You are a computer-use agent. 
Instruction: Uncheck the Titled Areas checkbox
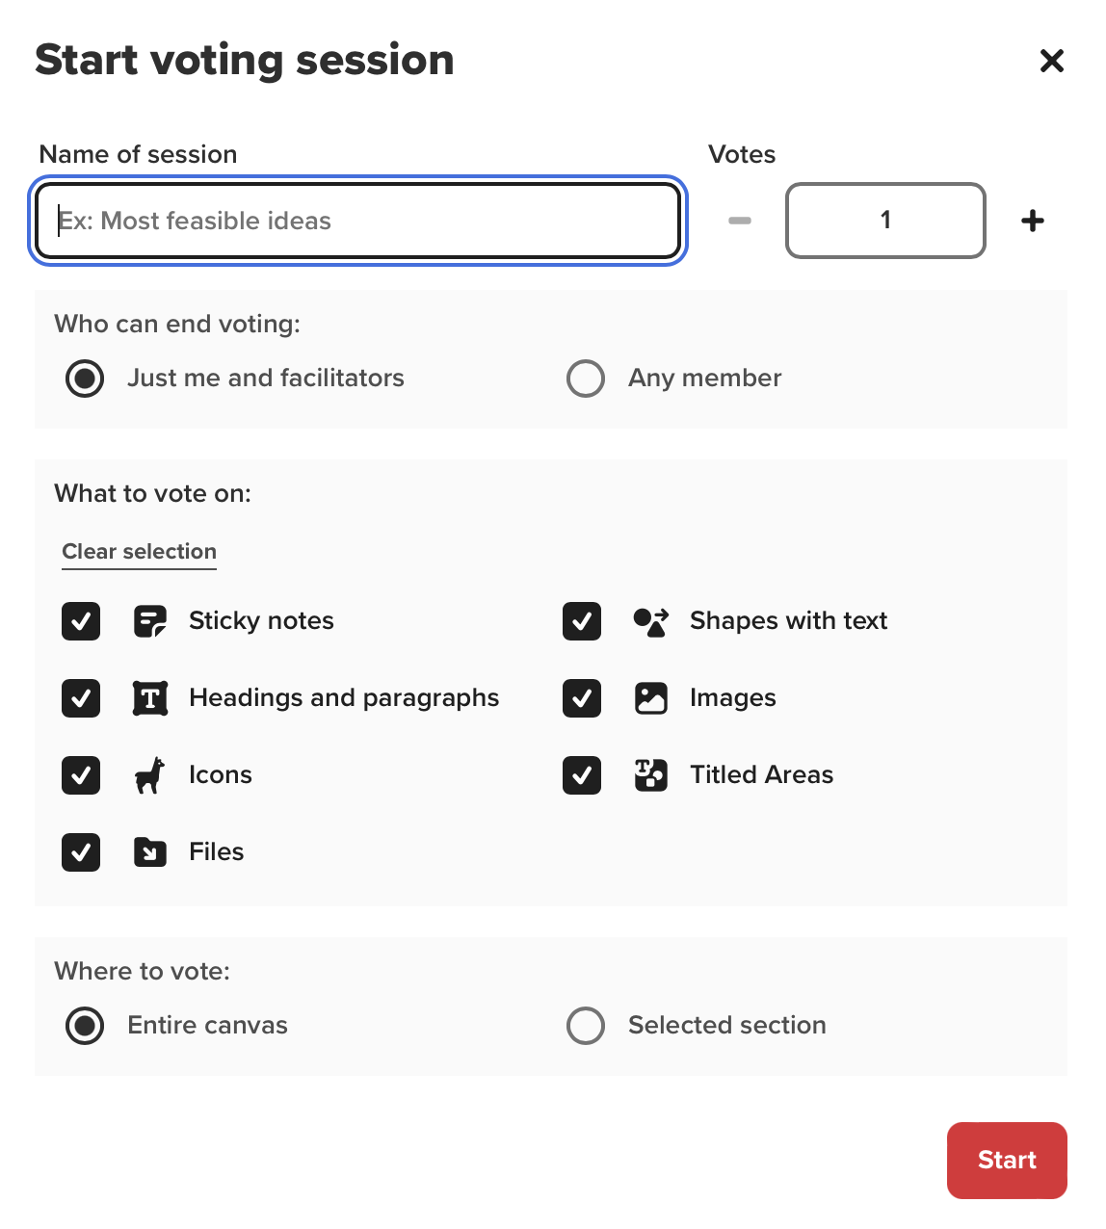[582, 775]
